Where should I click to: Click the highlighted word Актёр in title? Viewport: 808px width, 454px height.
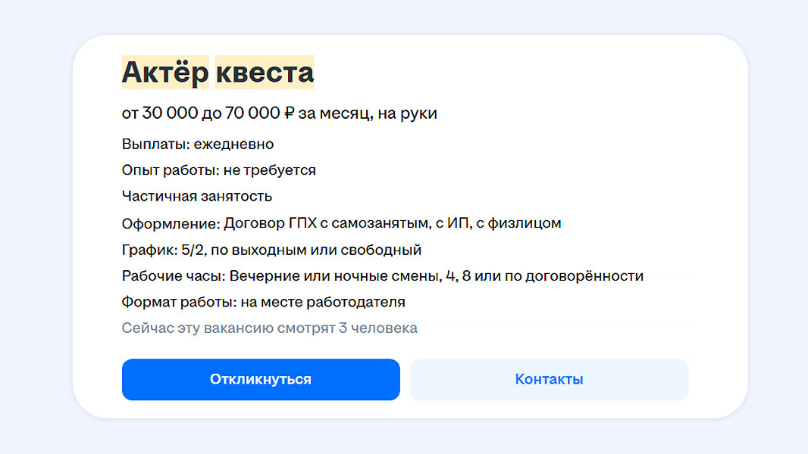click(164, 73)
